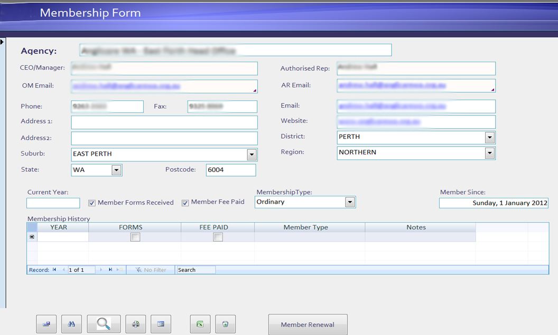Click the export to Excel icon
558x335 pixels.
coord(200,323)
